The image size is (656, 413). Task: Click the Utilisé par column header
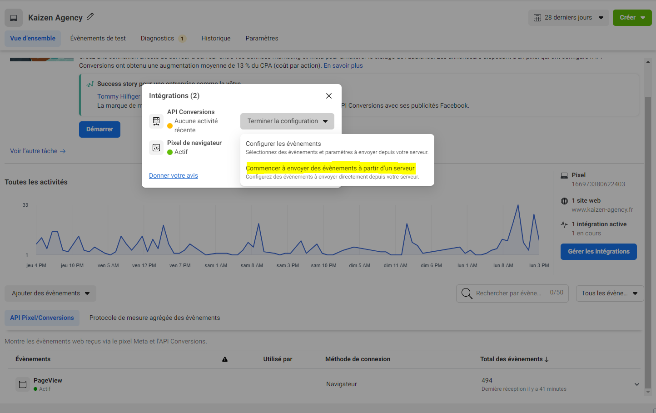[278, 359]
